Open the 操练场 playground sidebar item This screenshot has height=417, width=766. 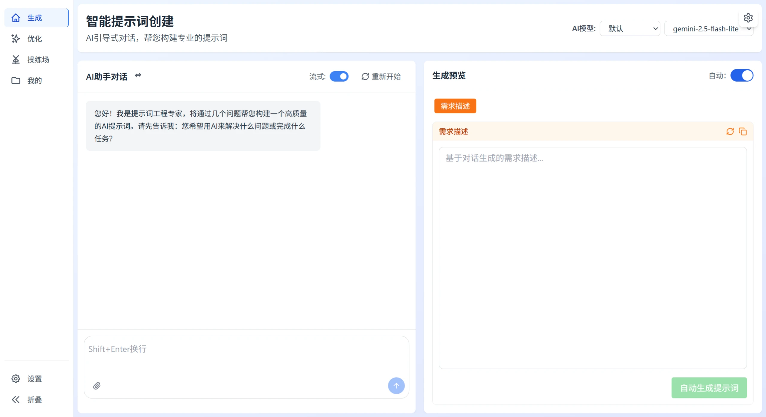coord(37,60)
